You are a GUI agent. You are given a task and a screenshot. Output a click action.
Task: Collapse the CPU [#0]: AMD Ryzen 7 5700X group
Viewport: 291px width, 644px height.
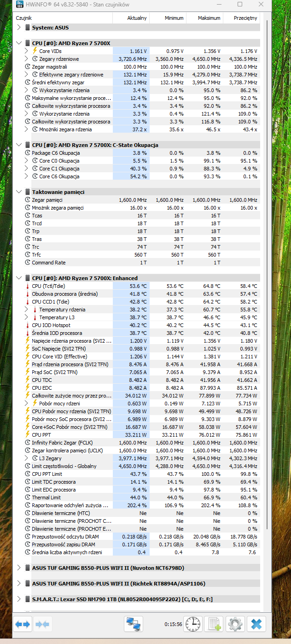click(19, 43)
